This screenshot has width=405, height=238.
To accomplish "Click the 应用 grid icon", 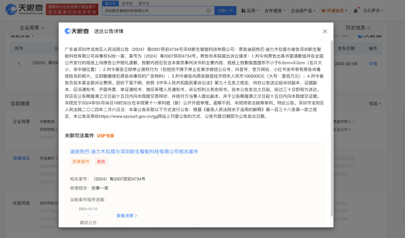I will tap(243, 11).
